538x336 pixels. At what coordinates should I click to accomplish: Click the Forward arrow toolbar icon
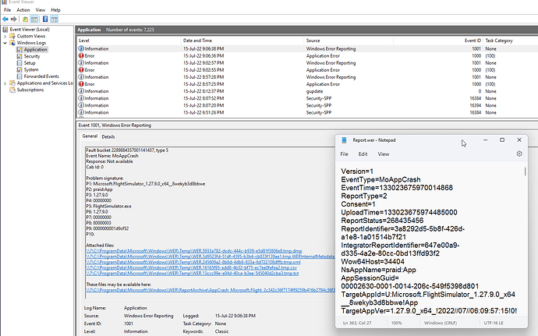[x=15, y=19]
